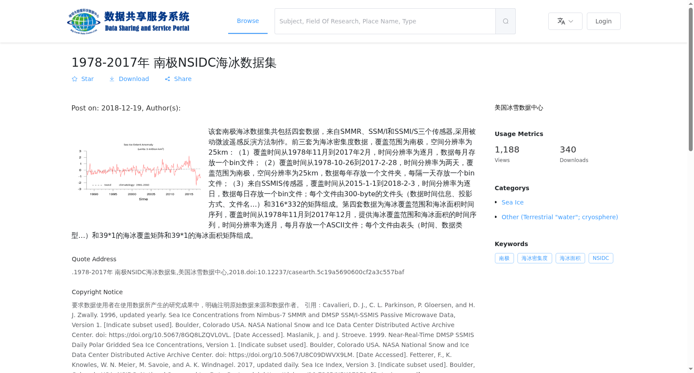This screenshot has width=694, height=373.
Task: Star this dataset
Action: click(x=75, y=79)
